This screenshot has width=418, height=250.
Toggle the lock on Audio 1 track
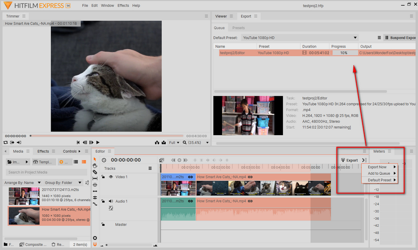[x=103, y=201]
